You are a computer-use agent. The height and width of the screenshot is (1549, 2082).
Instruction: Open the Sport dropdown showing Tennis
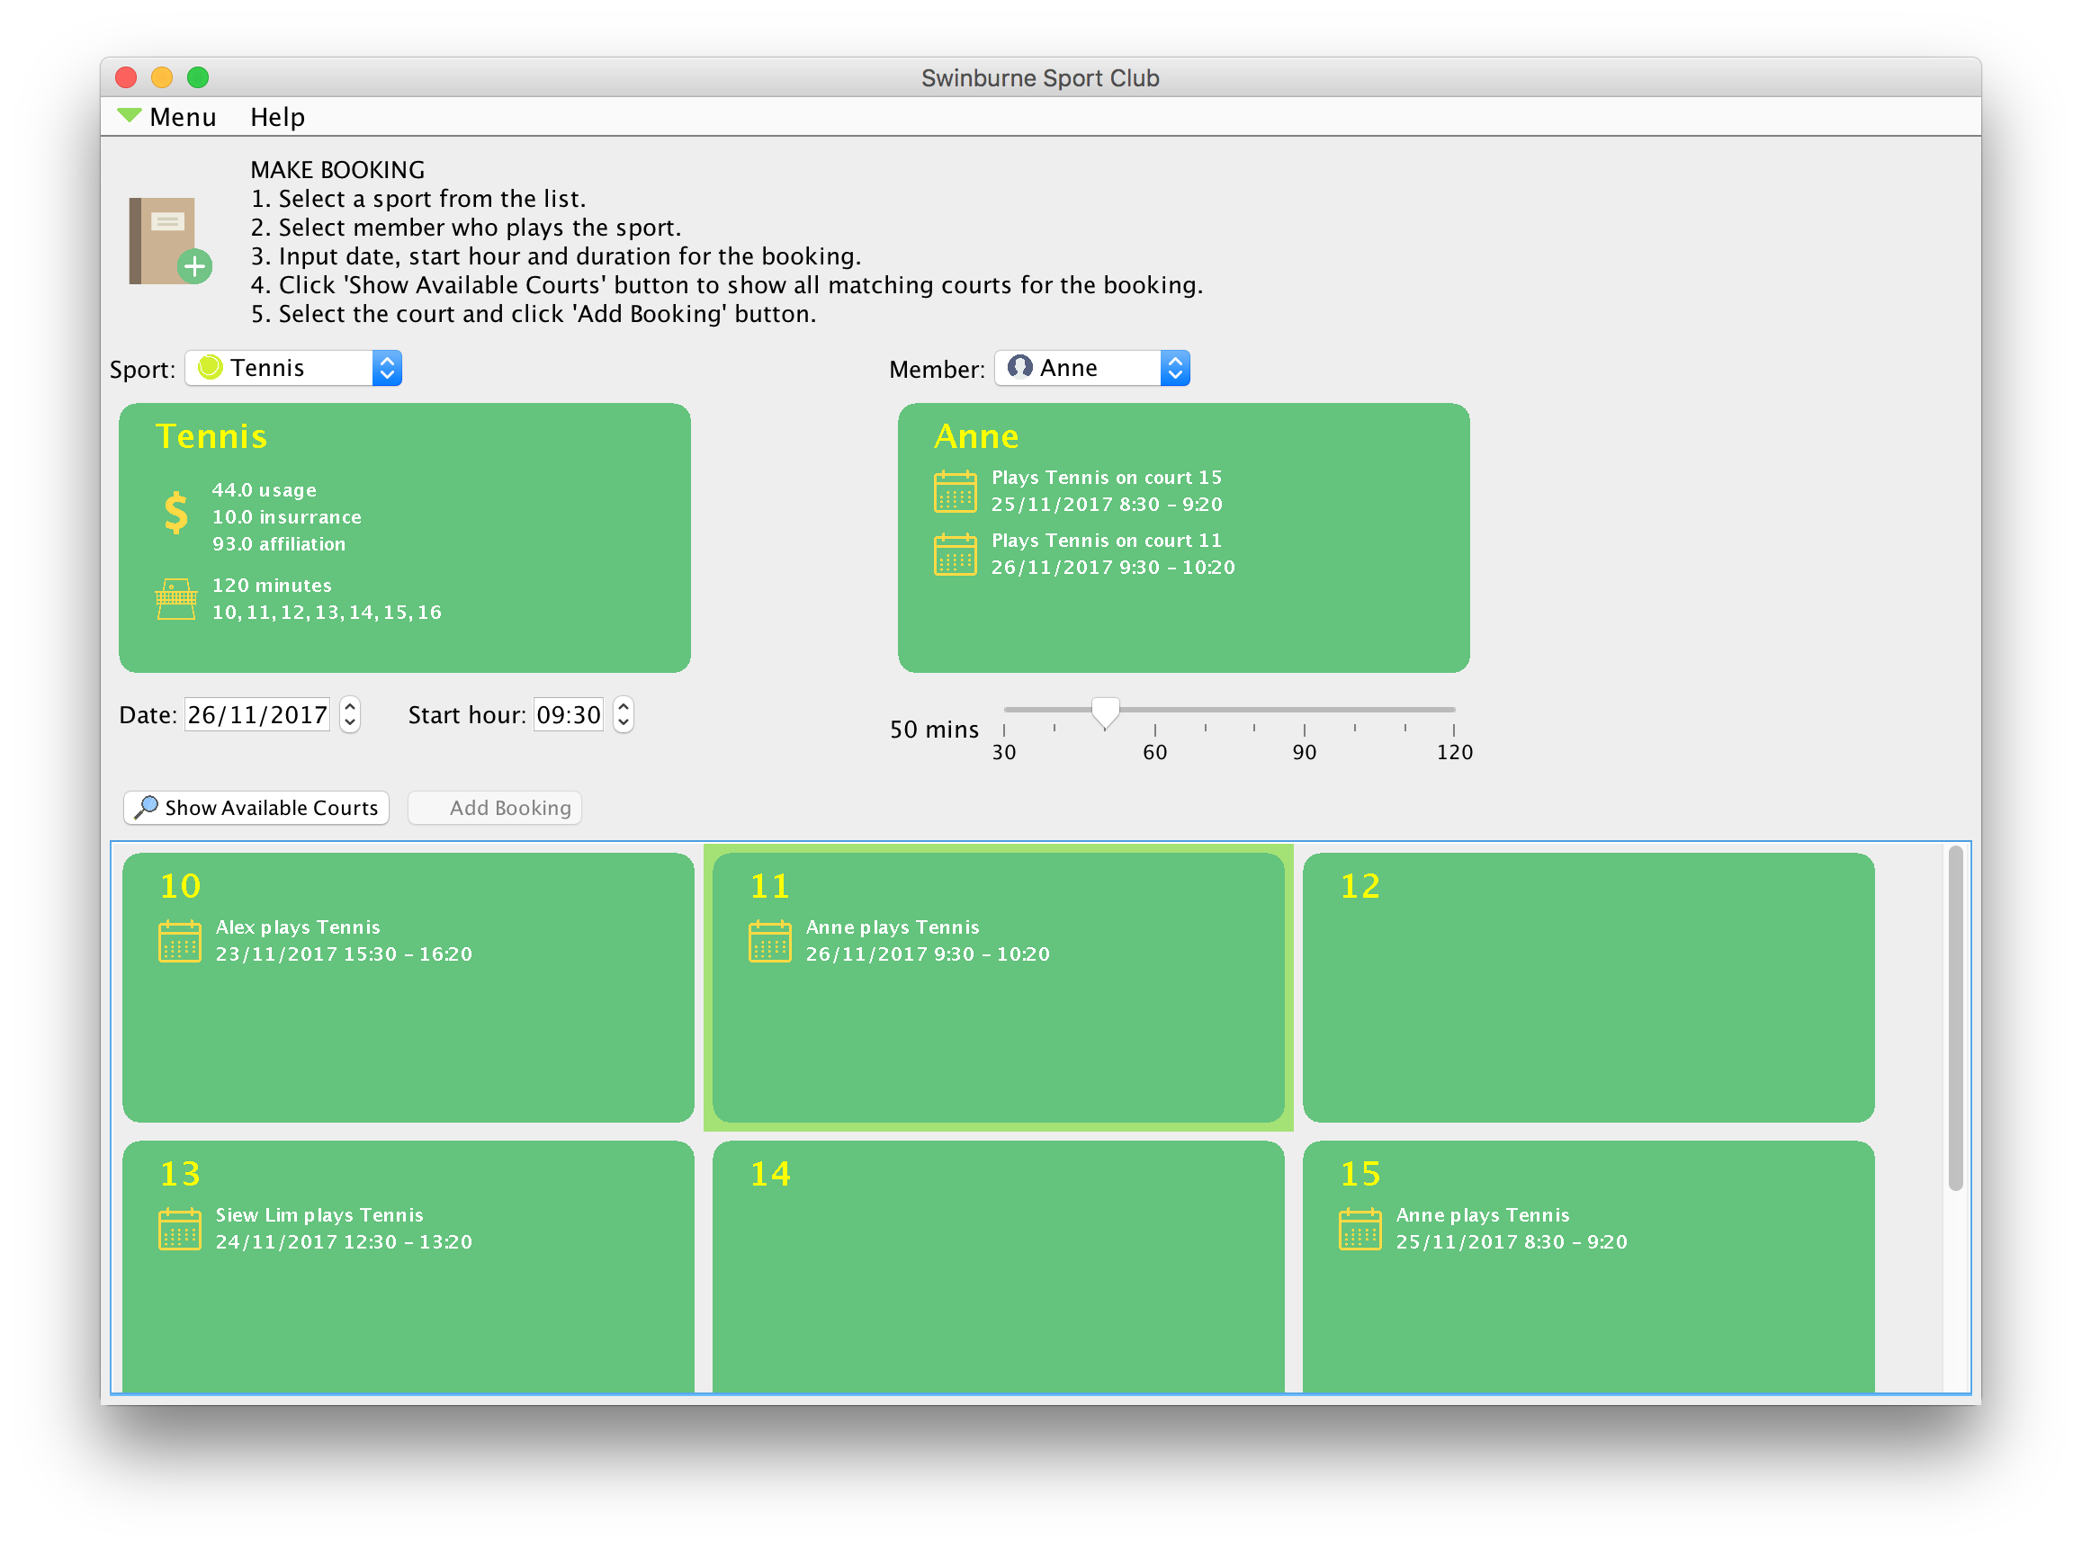293,368
